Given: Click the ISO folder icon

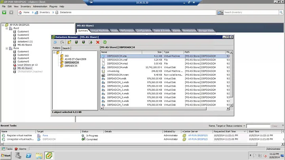Looking at the screenshot, I should 62,56.
